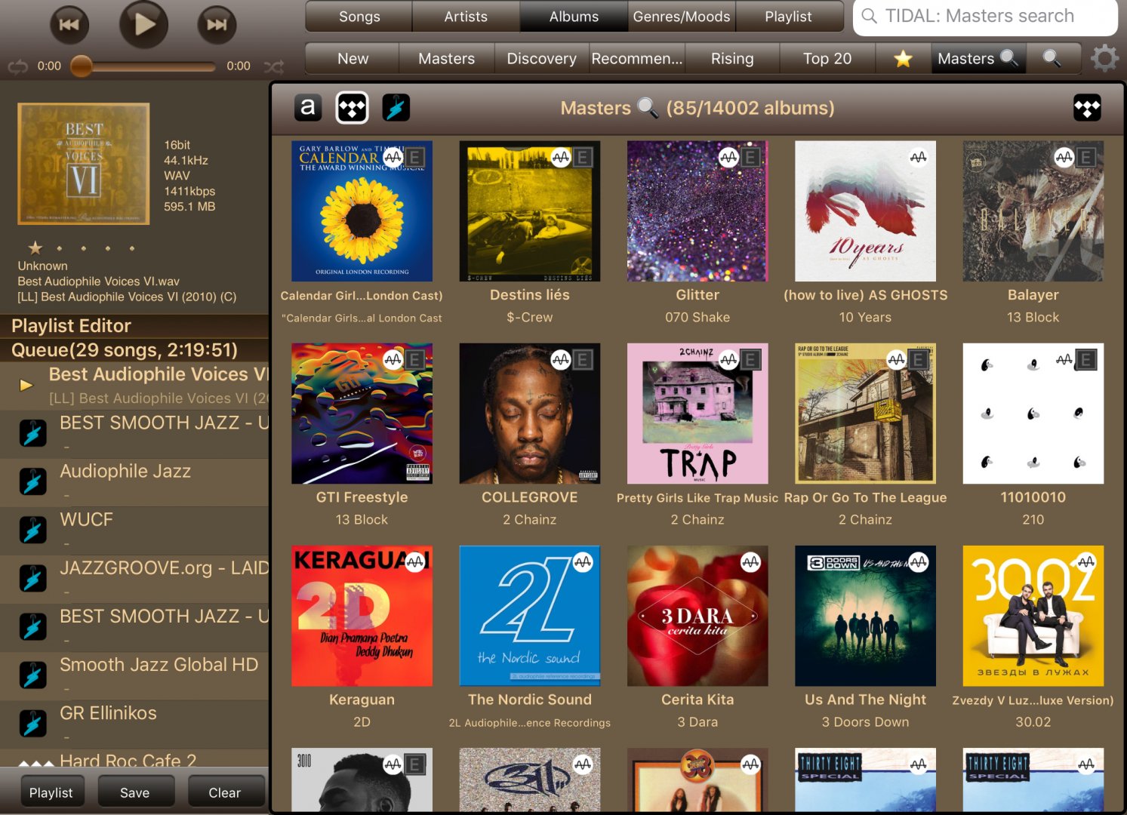
Task: Open Calendar Girls album cover
Action: coord(362,211)
